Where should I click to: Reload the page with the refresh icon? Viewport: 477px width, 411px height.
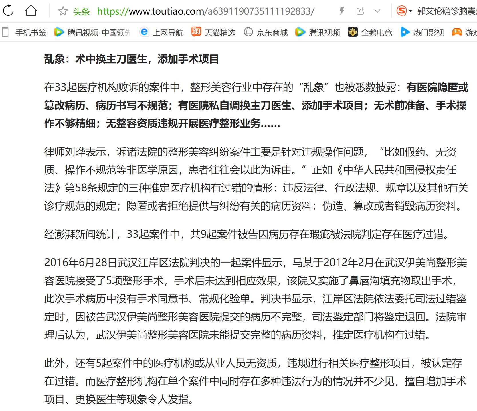(x=8, y=11)
